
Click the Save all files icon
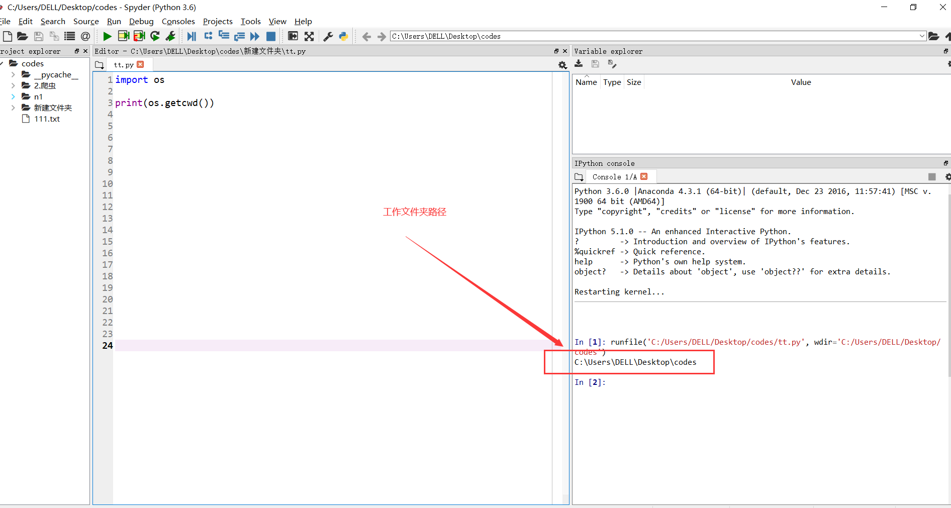pyautogui.click(x=54, y=36)
